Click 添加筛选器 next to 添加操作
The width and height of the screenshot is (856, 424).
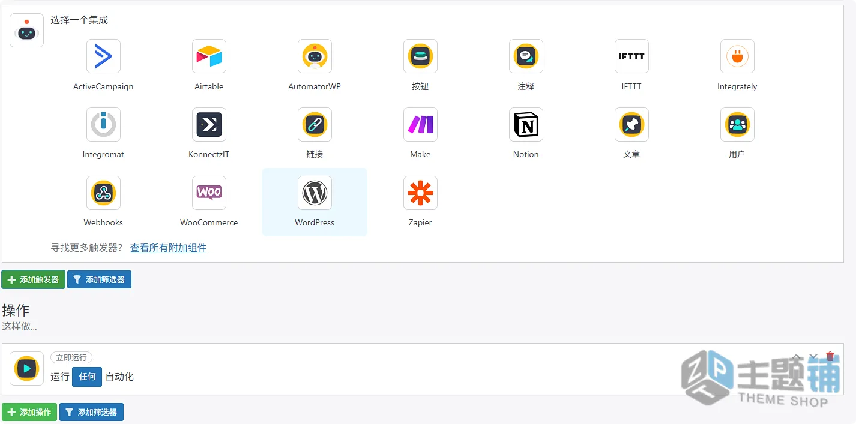[91, 412]
